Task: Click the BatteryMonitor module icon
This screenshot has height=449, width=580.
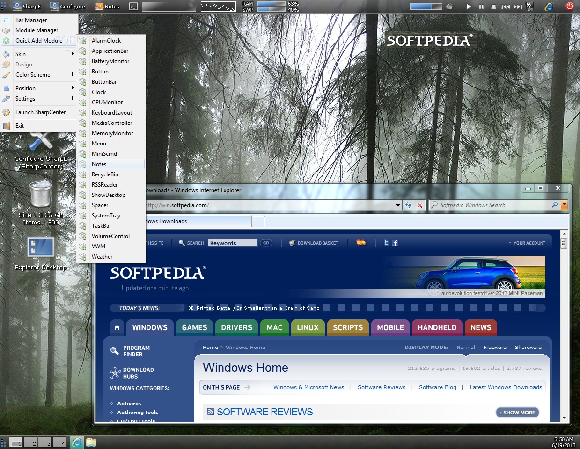Action: [83, 61]
